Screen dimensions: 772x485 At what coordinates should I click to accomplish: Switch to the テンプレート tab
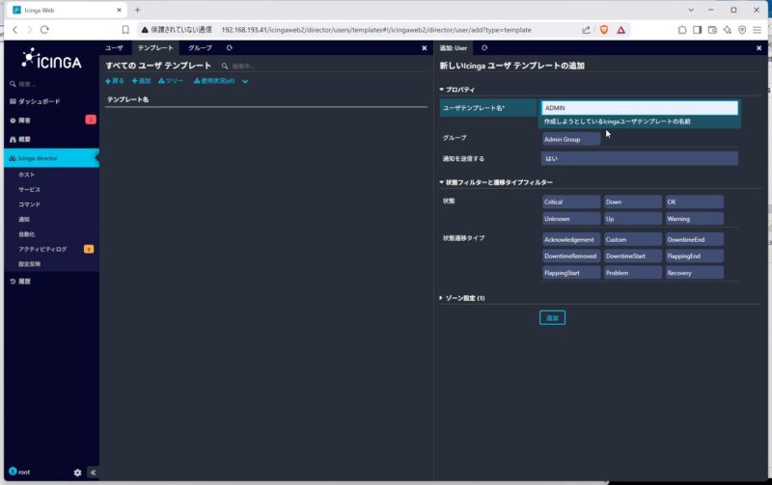click(155, 47)
